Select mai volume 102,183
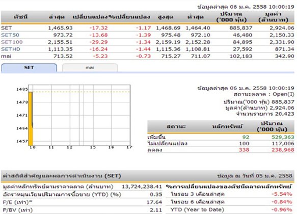Screen dimensions: 297x214 click(241, 56)
